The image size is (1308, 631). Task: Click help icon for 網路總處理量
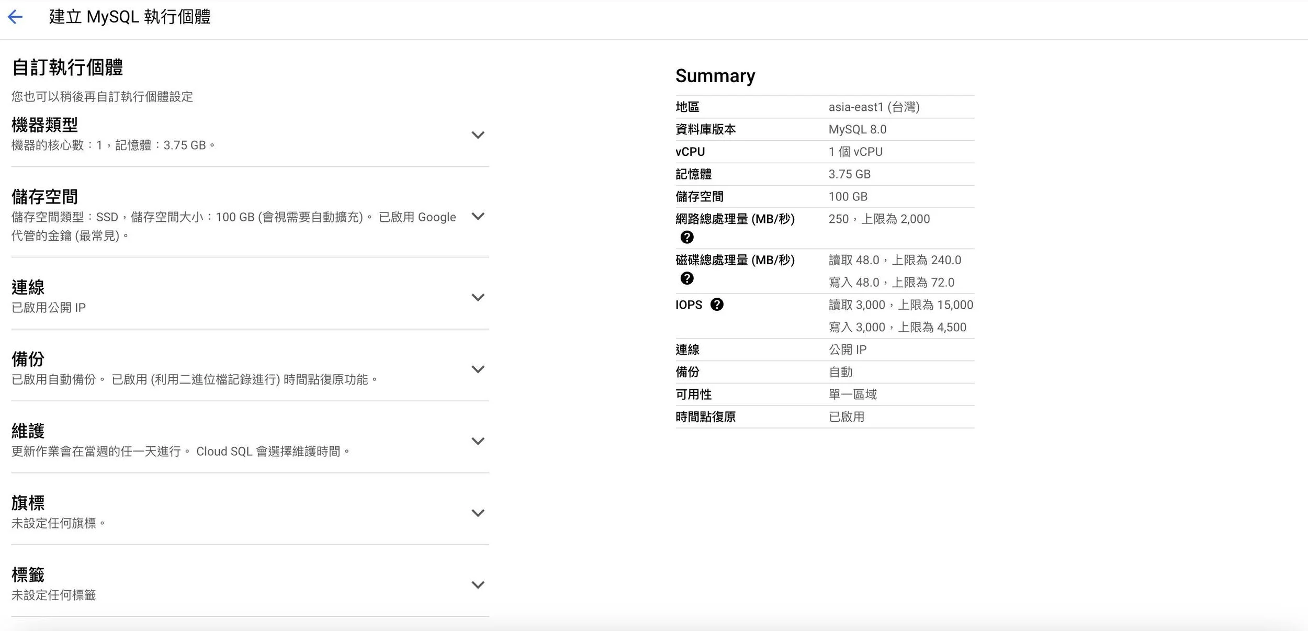coord(687,237)
